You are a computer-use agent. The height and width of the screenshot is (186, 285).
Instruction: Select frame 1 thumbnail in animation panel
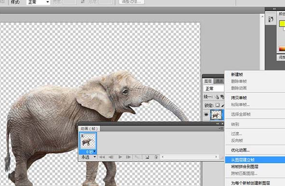[88, 141]
